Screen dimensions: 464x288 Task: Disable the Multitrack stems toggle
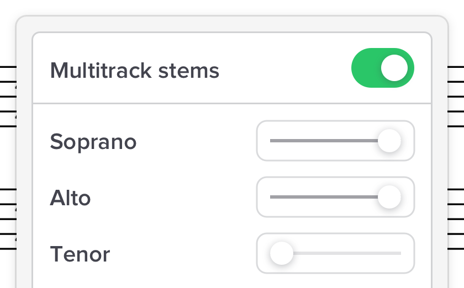tap(382, 68)
